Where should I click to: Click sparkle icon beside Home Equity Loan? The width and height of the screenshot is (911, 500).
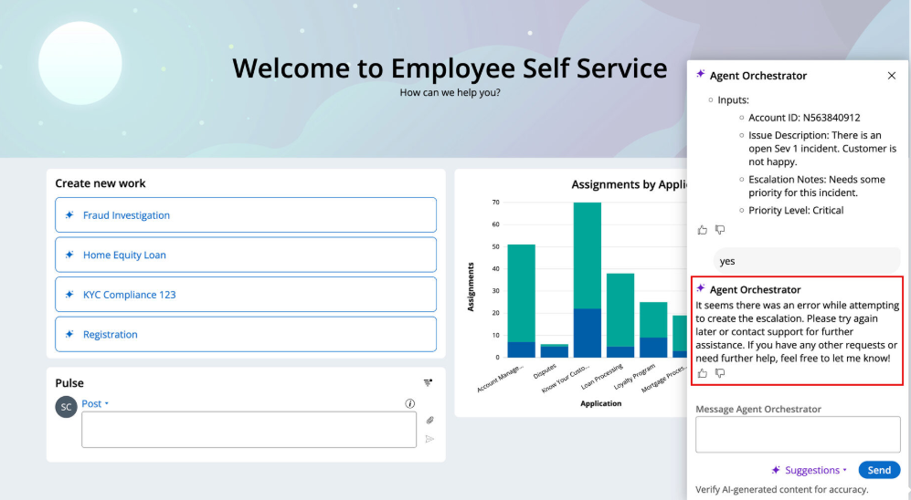click(x=69, y=255)
